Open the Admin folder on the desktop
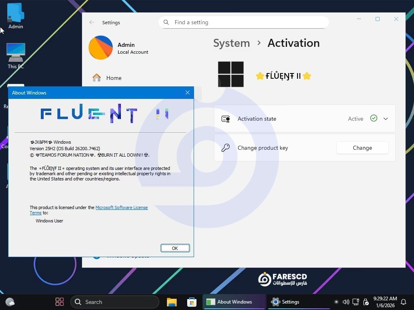The width and height of the screenshot is (414, 310). 15,16
